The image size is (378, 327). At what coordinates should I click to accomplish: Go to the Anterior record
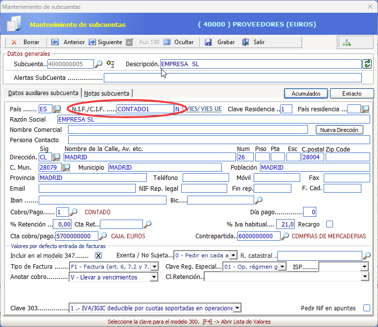pos(55,42)
